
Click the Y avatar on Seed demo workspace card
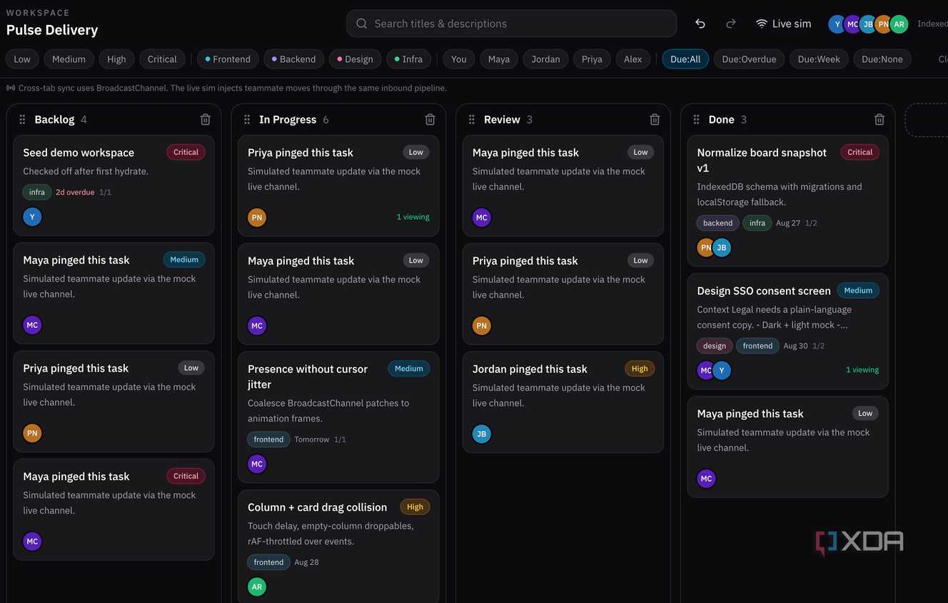tap(32, 216)
